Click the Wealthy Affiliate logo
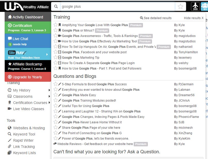Screen dimensions: 208x159 coord(27,6)
